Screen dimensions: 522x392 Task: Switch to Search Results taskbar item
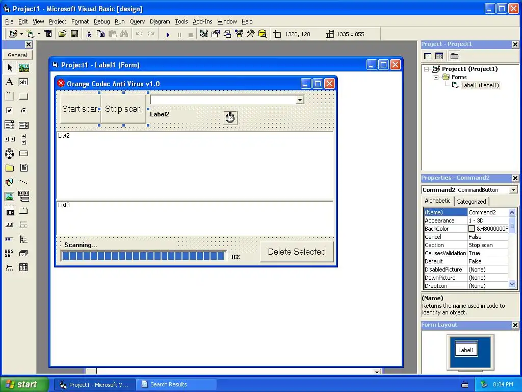coord(176,384)
